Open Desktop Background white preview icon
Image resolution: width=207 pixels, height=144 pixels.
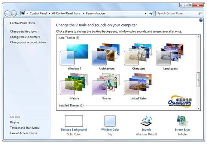point(74,121)
